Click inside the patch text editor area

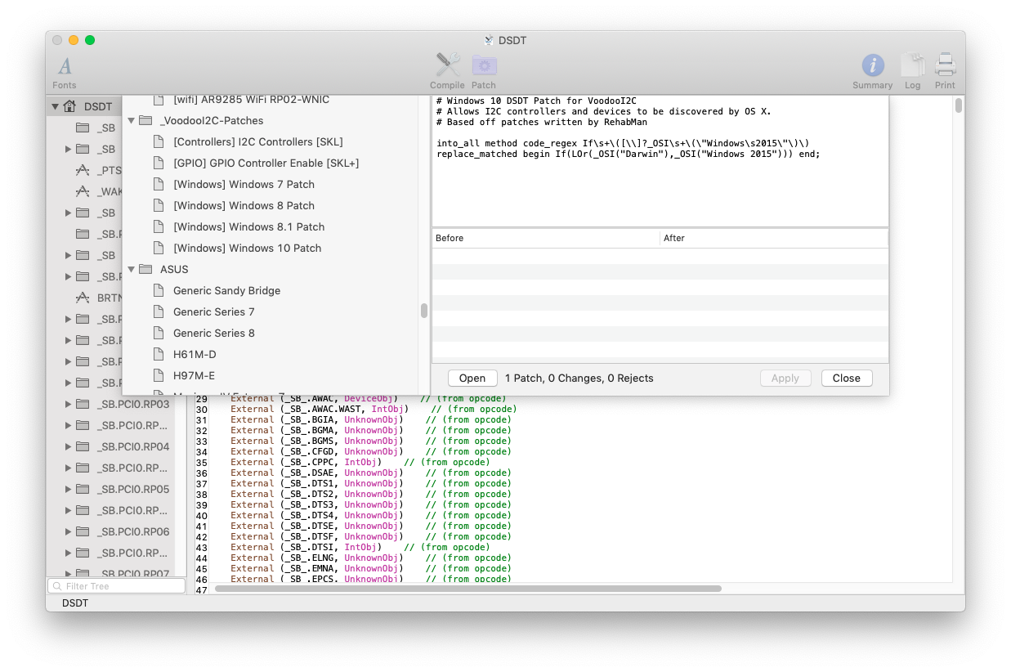[660, 161]
